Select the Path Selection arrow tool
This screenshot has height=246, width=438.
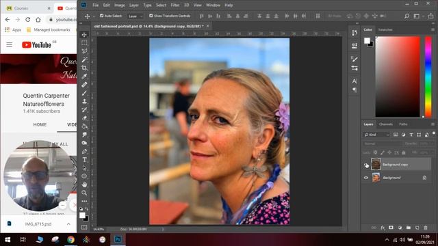(x=84, y=168)
